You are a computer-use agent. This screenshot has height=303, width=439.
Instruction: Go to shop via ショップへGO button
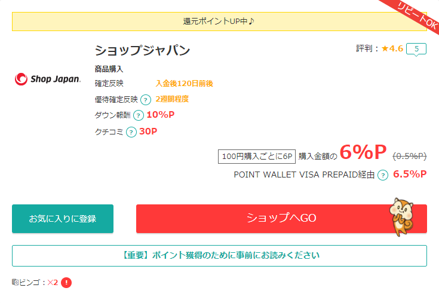281,218
